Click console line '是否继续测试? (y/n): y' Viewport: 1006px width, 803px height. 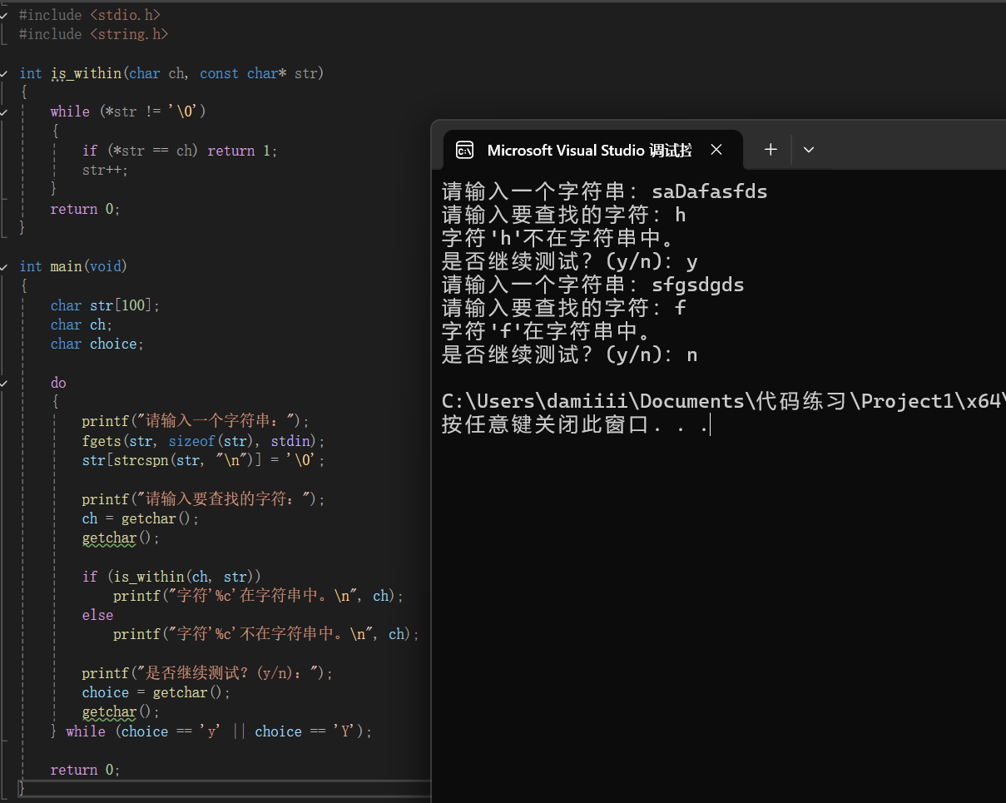(570, 262)
